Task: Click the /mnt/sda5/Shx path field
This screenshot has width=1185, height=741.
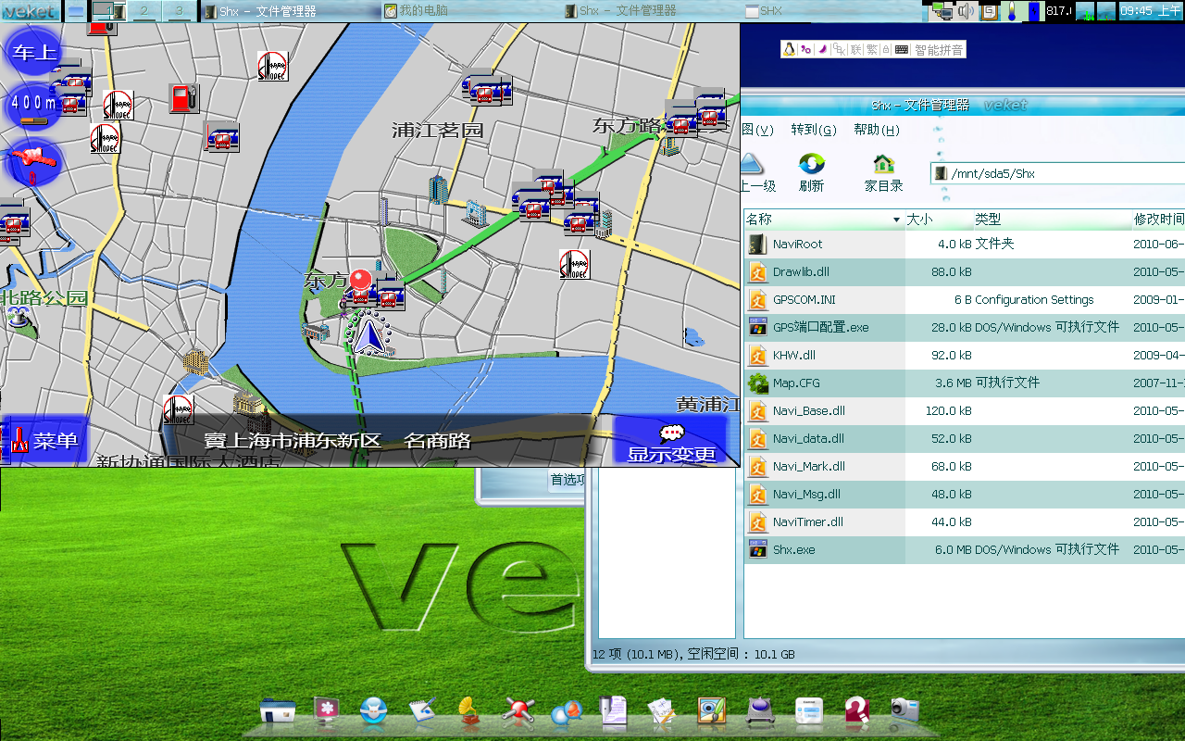Action: pos(1057,173)
